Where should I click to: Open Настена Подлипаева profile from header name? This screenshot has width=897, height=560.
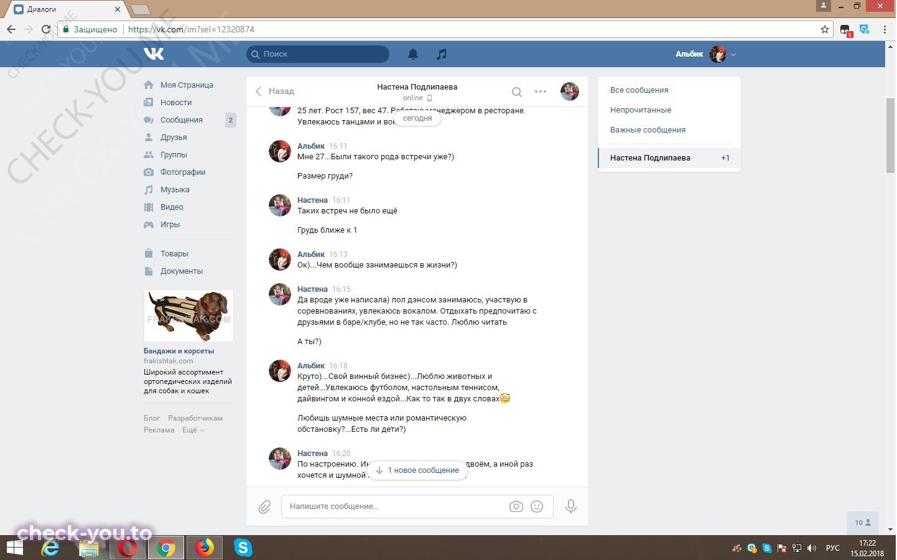tap(417, 87)
